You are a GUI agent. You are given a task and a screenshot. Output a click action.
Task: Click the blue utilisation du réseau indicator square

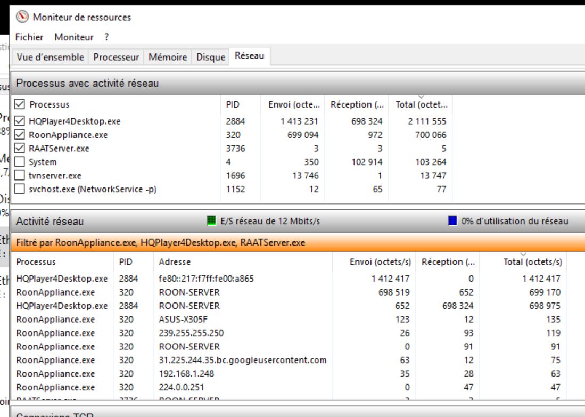tap(452, 220)
